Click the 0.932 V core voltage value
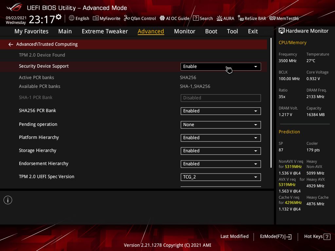335x251 pixels. (313, 79)
